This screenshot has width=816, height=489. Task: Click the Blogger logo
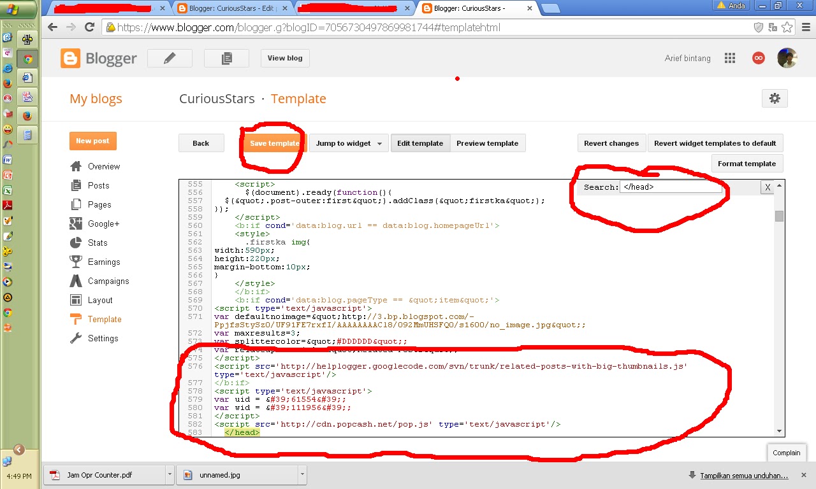pyautogui.click(x=99, y=59)
